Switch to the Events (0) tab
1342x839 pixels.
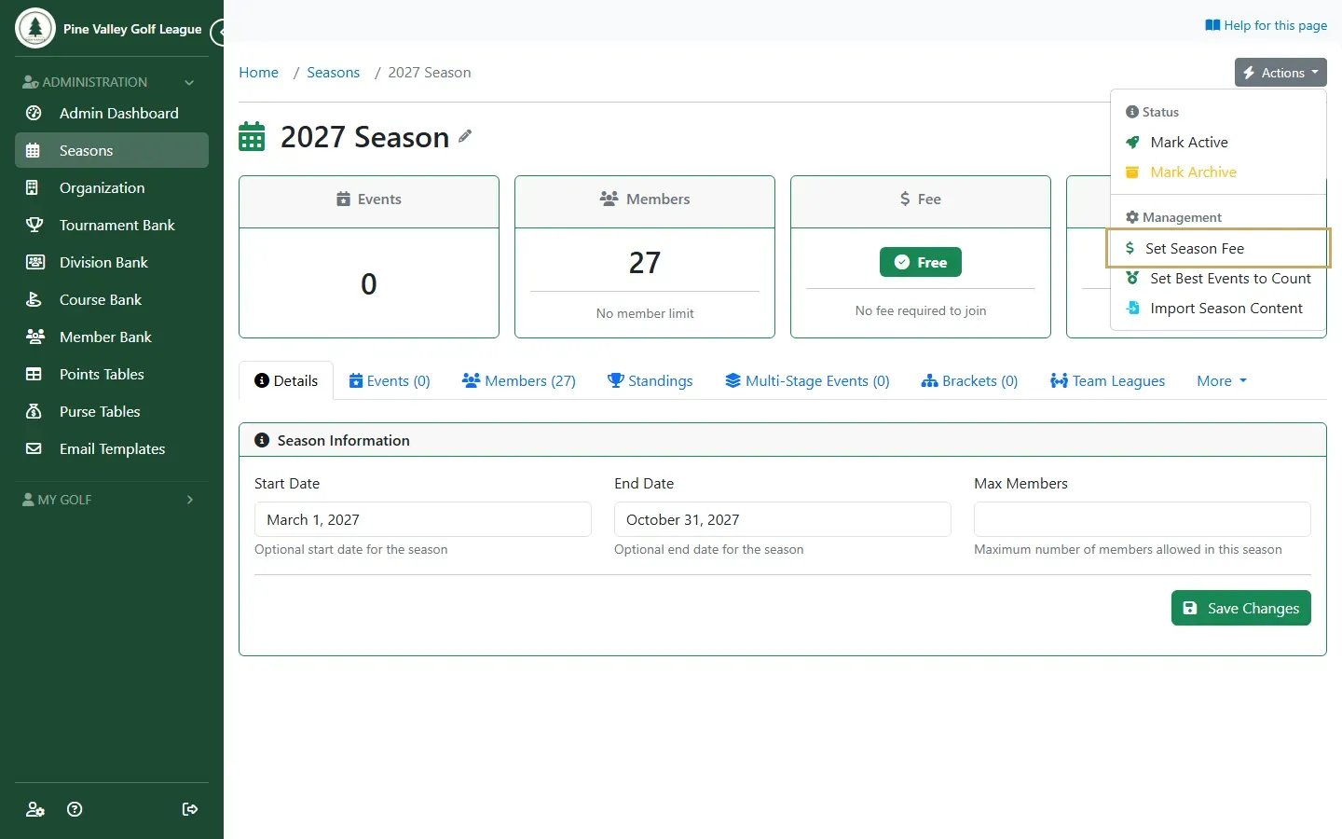[x=390, y=380]
